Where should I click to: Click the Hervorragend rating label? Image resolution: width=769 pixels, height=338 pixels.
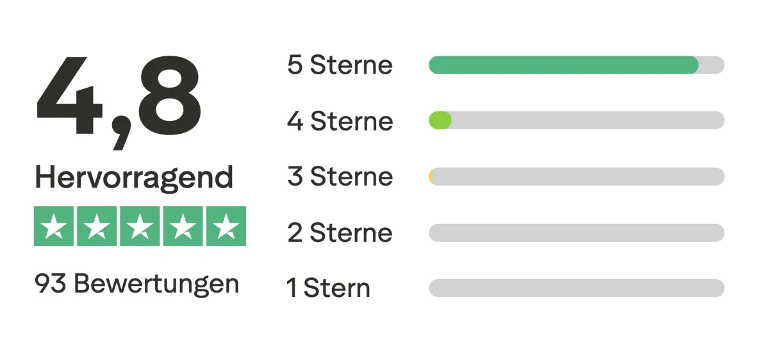point(134,177)
